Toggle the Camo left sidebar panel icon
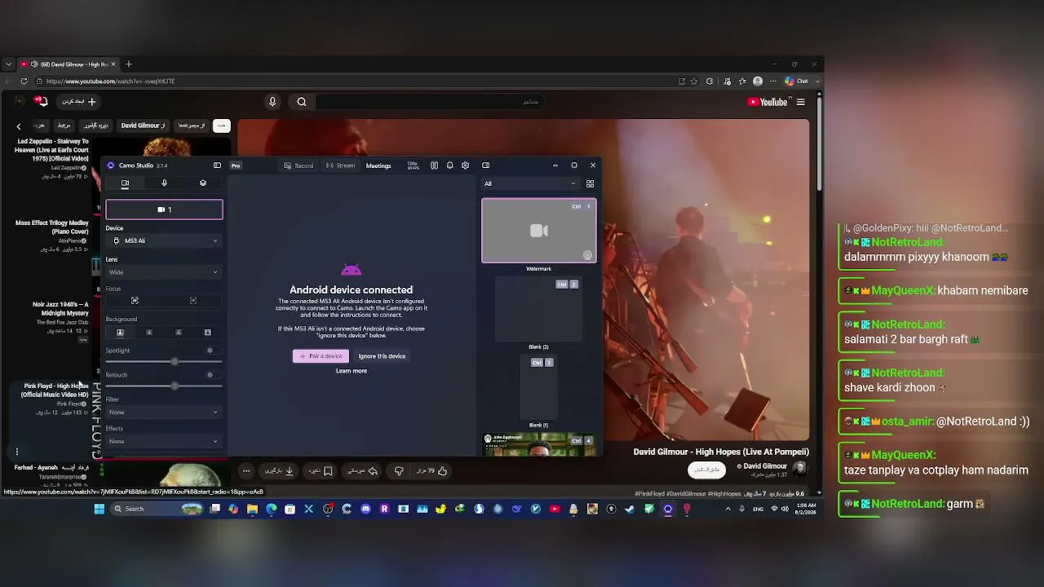The width and height of the screenshot is (1044, 587). click(217, 166)
